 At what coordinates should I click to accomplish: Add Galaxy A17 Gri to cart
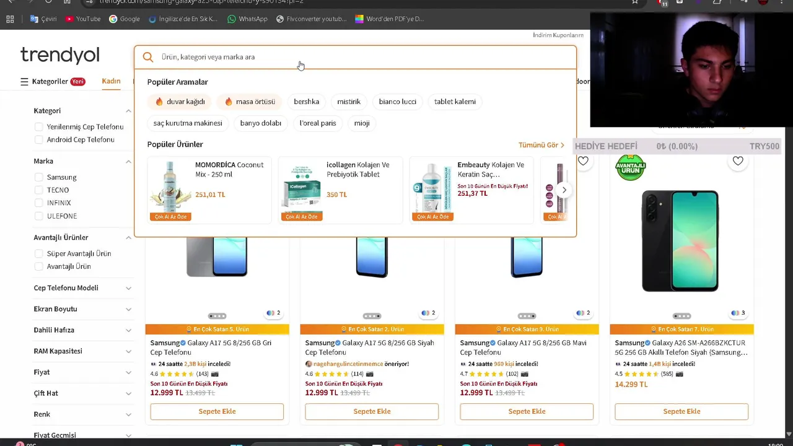coord(217,411)
